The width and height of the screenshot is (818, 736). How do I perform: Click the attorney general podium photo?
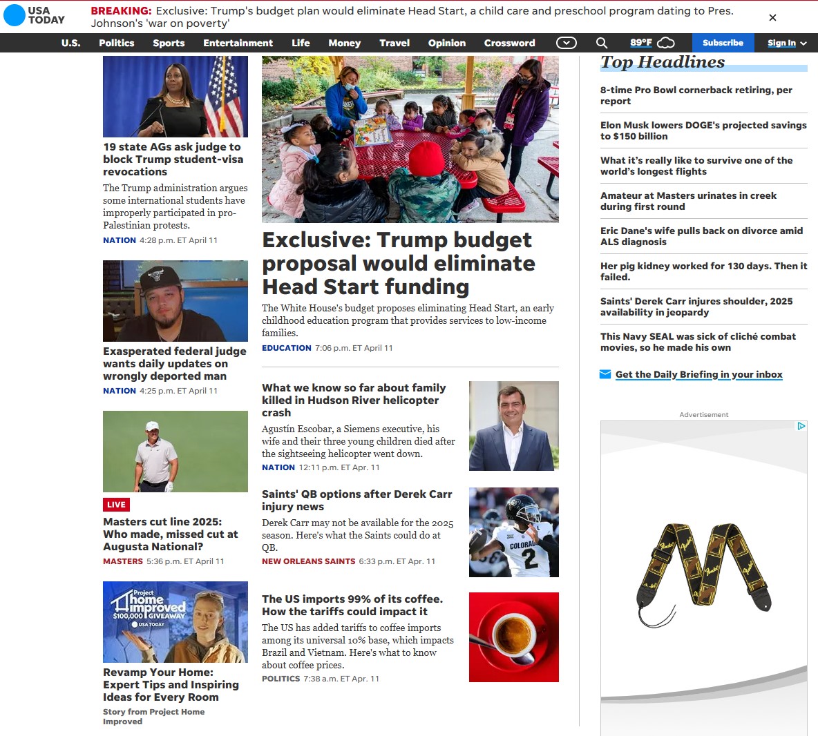(x=175, y=97)
